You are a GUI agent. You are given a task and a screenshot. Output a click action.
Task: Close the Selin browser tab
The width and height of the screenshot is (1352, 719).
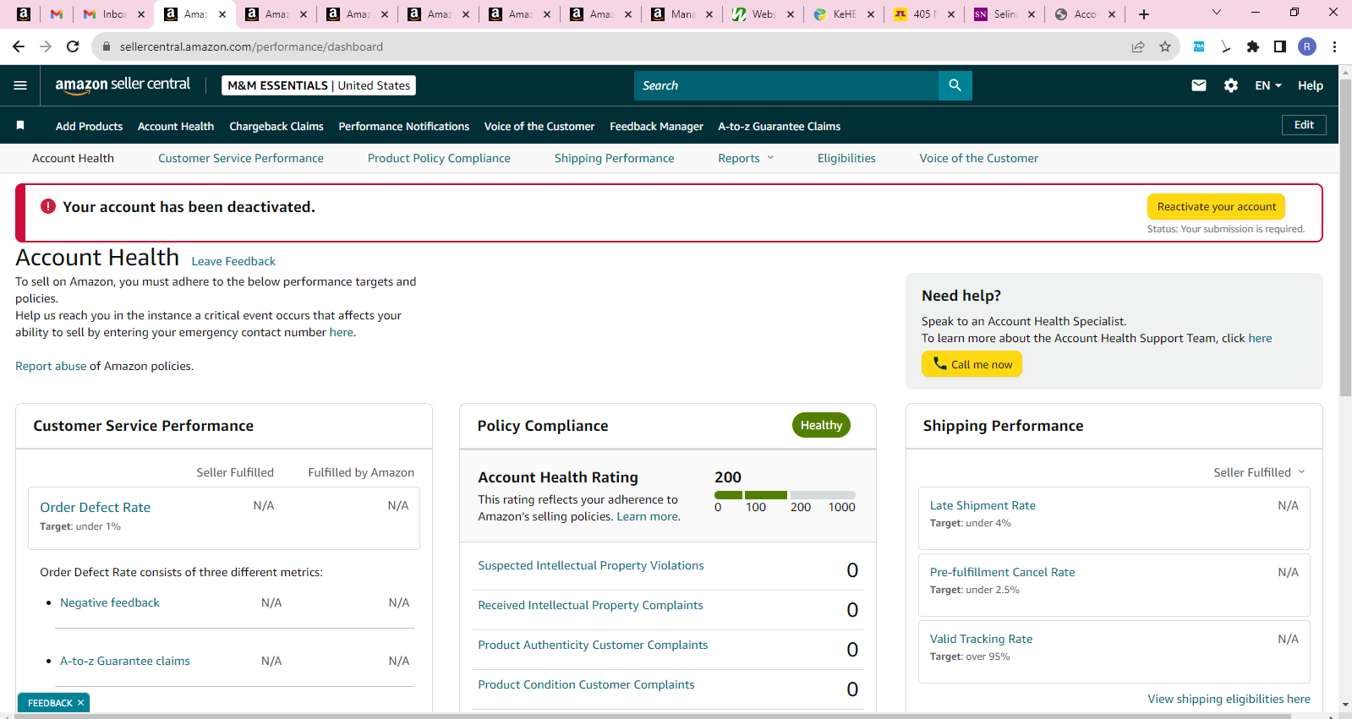tap(1032, 14)
